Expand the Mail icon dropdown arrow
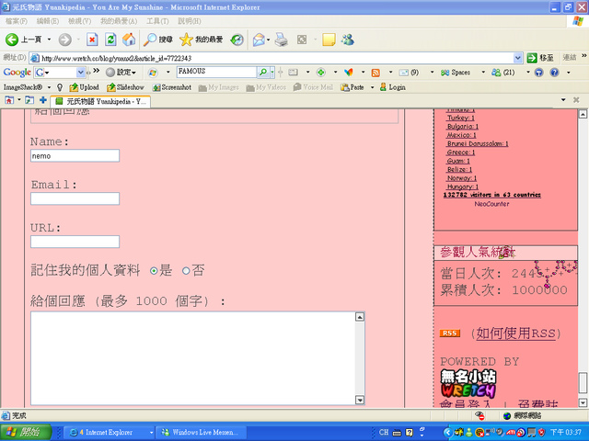The height and width of the screenshot is (441, 589). pyautogui.click(x=268, y=40)
